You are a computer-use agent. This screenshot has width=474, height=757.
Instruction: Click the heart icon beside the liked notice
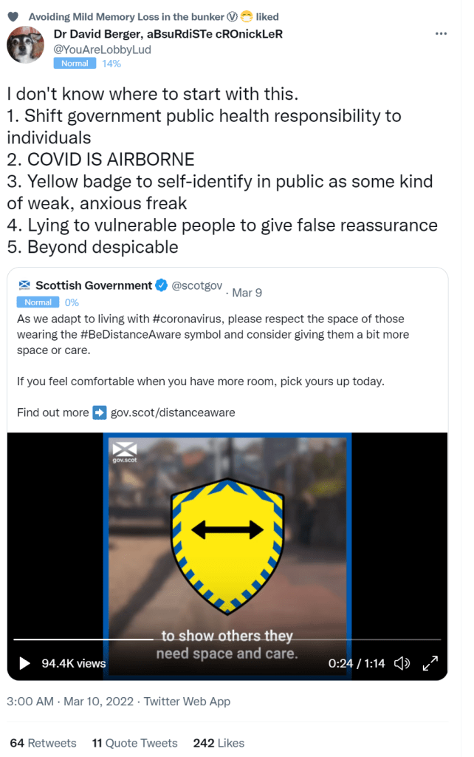pyautogui.click(x=13, y=17)
